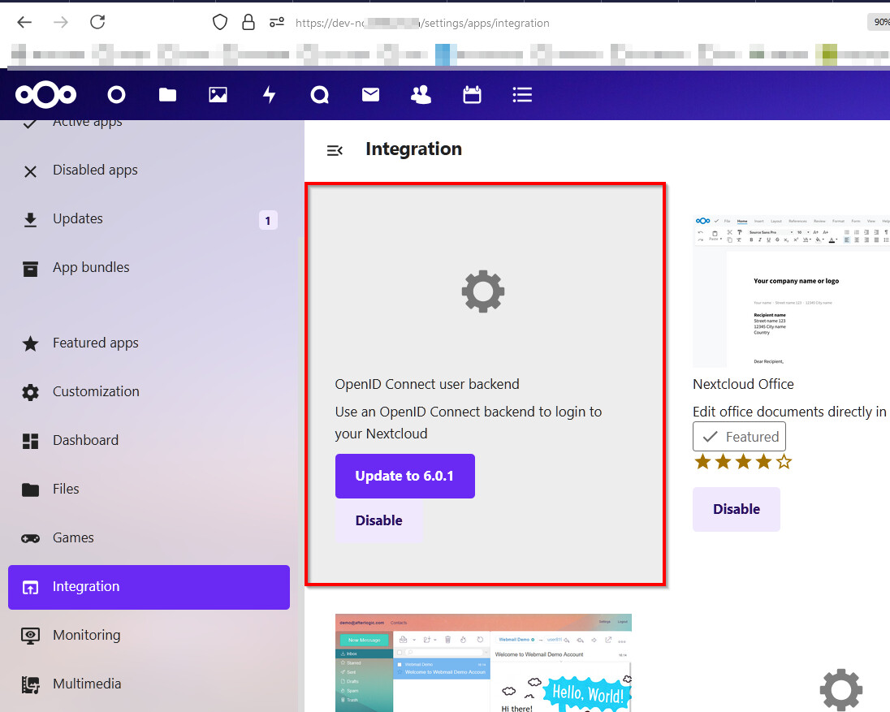
Task: Click Update to 6.0.1 button
Action: coord(404,476)
